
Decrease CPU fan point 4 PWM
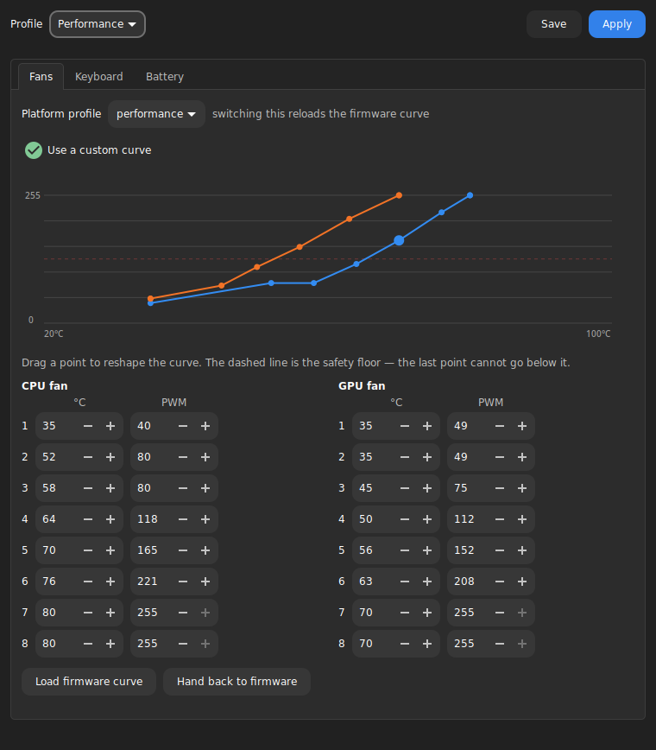pos(183,519)
